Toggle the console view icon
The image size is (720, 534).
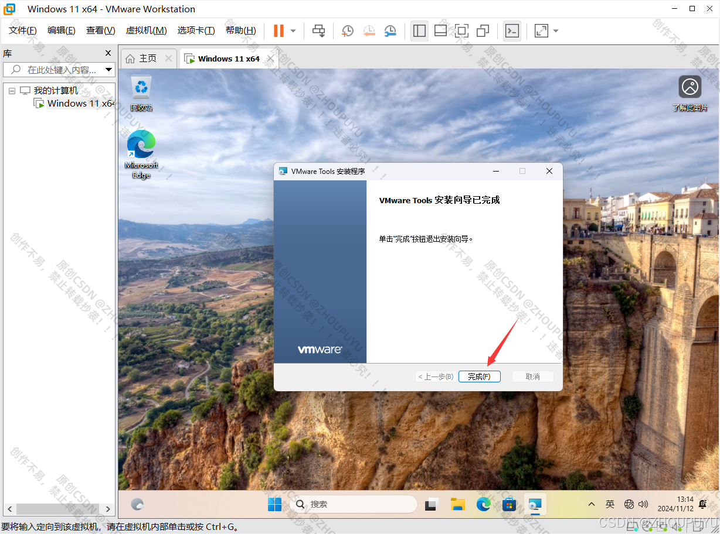click(512, 30)
